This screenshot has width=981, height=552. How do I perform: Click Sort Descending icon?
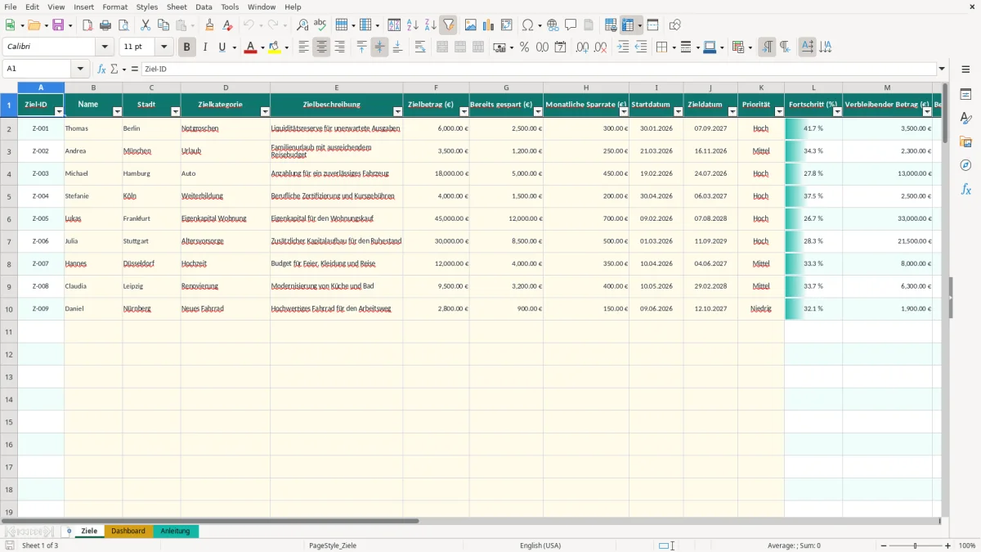pos(430,25)
